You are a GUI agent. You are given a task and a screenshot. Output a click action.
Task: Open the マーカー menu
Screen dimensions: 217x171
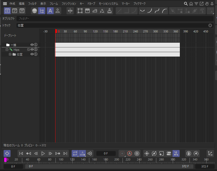click(126, 4)
